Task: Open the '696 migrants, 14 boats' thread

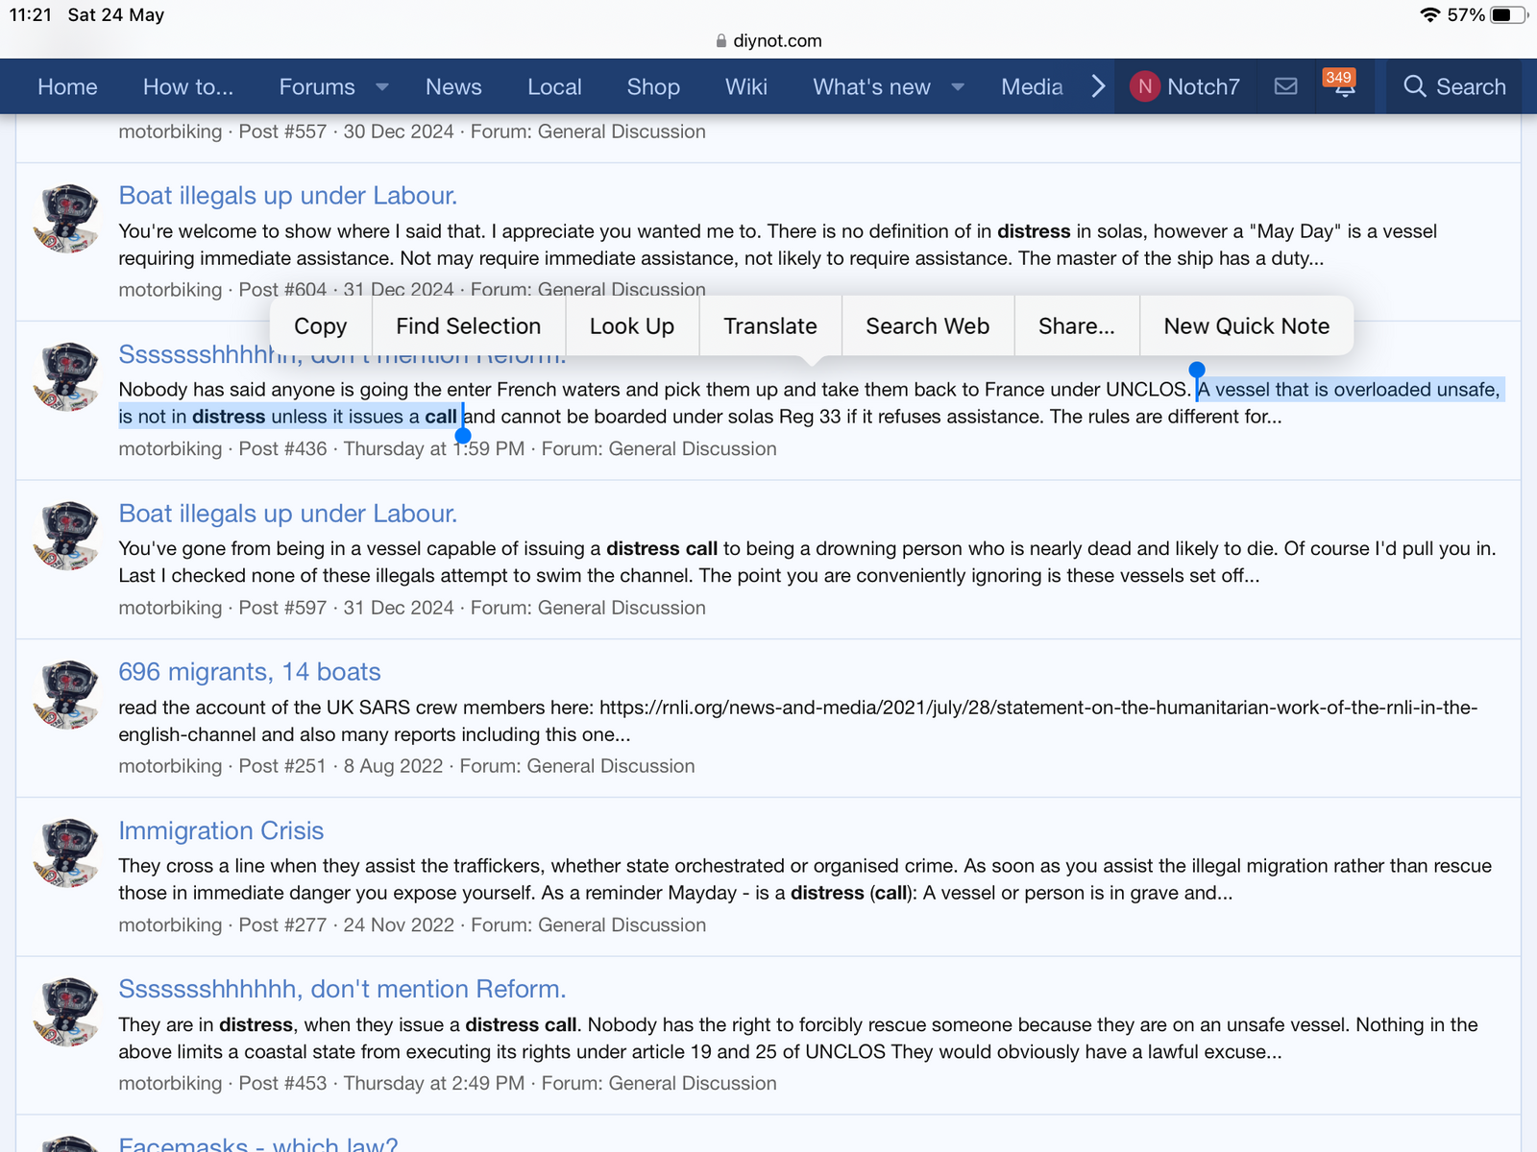Action: pyautogui.click(x=250, y=672)
